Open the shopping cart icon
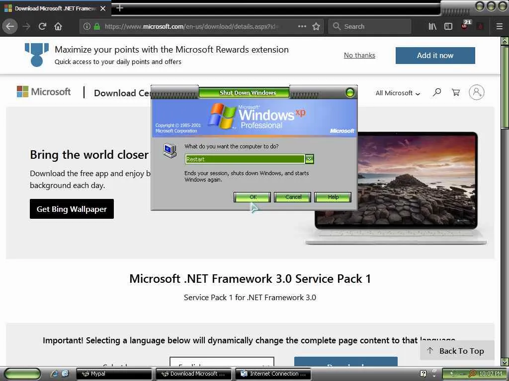Image resolution: width=509 pixels, height=381 pixels. [x=456, y=92]
